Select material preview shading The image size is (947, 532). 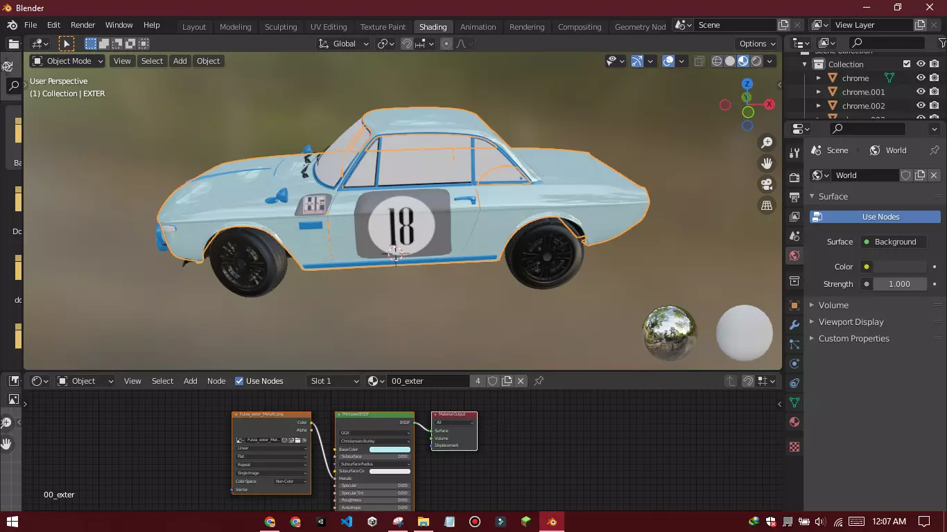tap(743, 61)
